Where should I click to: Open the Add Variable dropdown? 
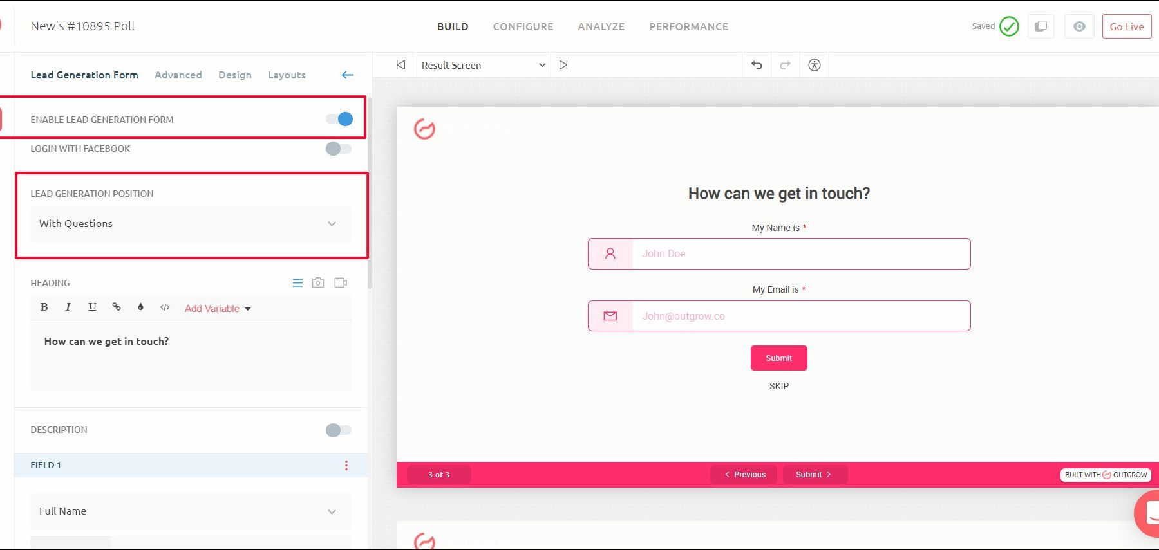click(x=218, y=309)
